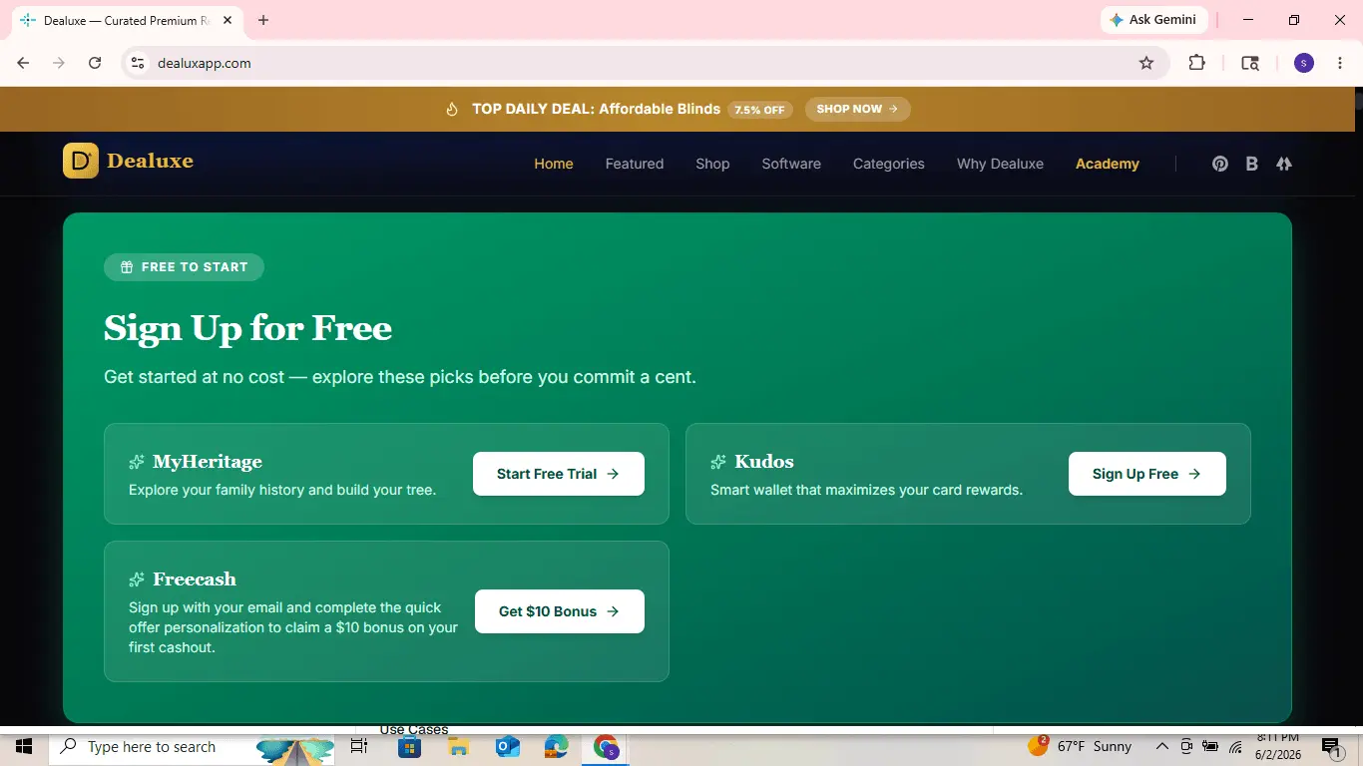
Task: View site information icon in address bar
Action: point(139,63)
